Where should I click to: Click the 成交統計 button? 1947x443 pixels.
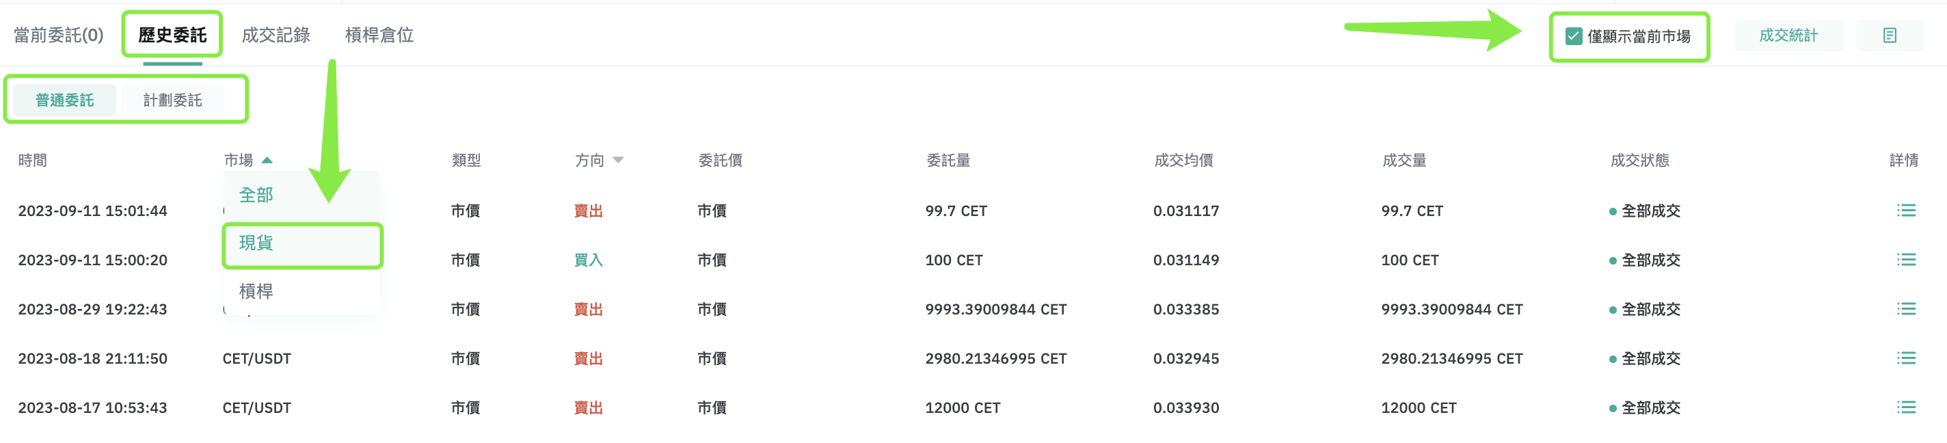click(x=1788, y=36)
